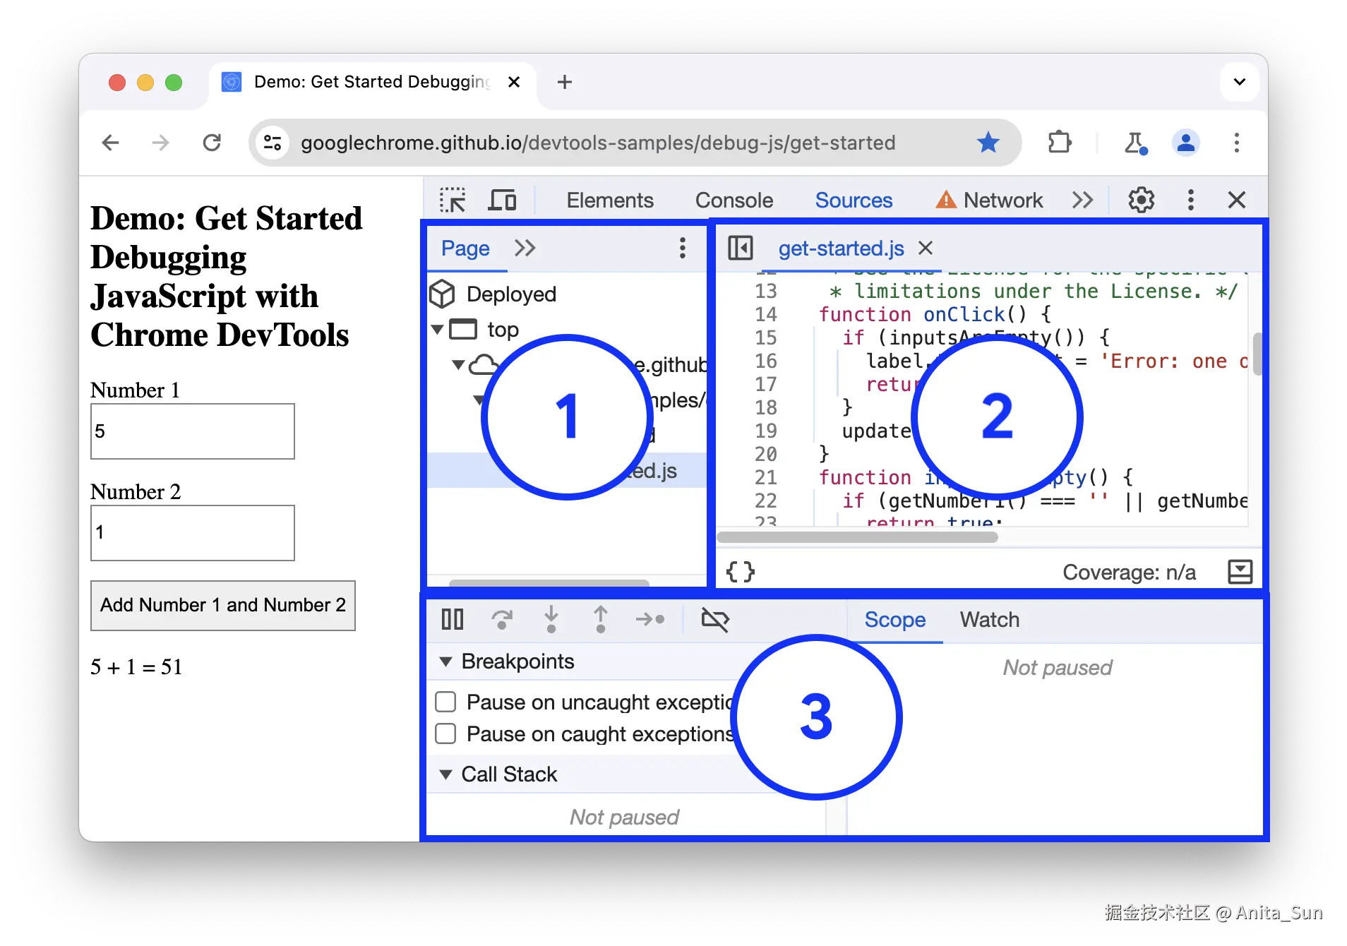Go back to the previous page
1347x946 pixels.
click(x=111, y=143)
